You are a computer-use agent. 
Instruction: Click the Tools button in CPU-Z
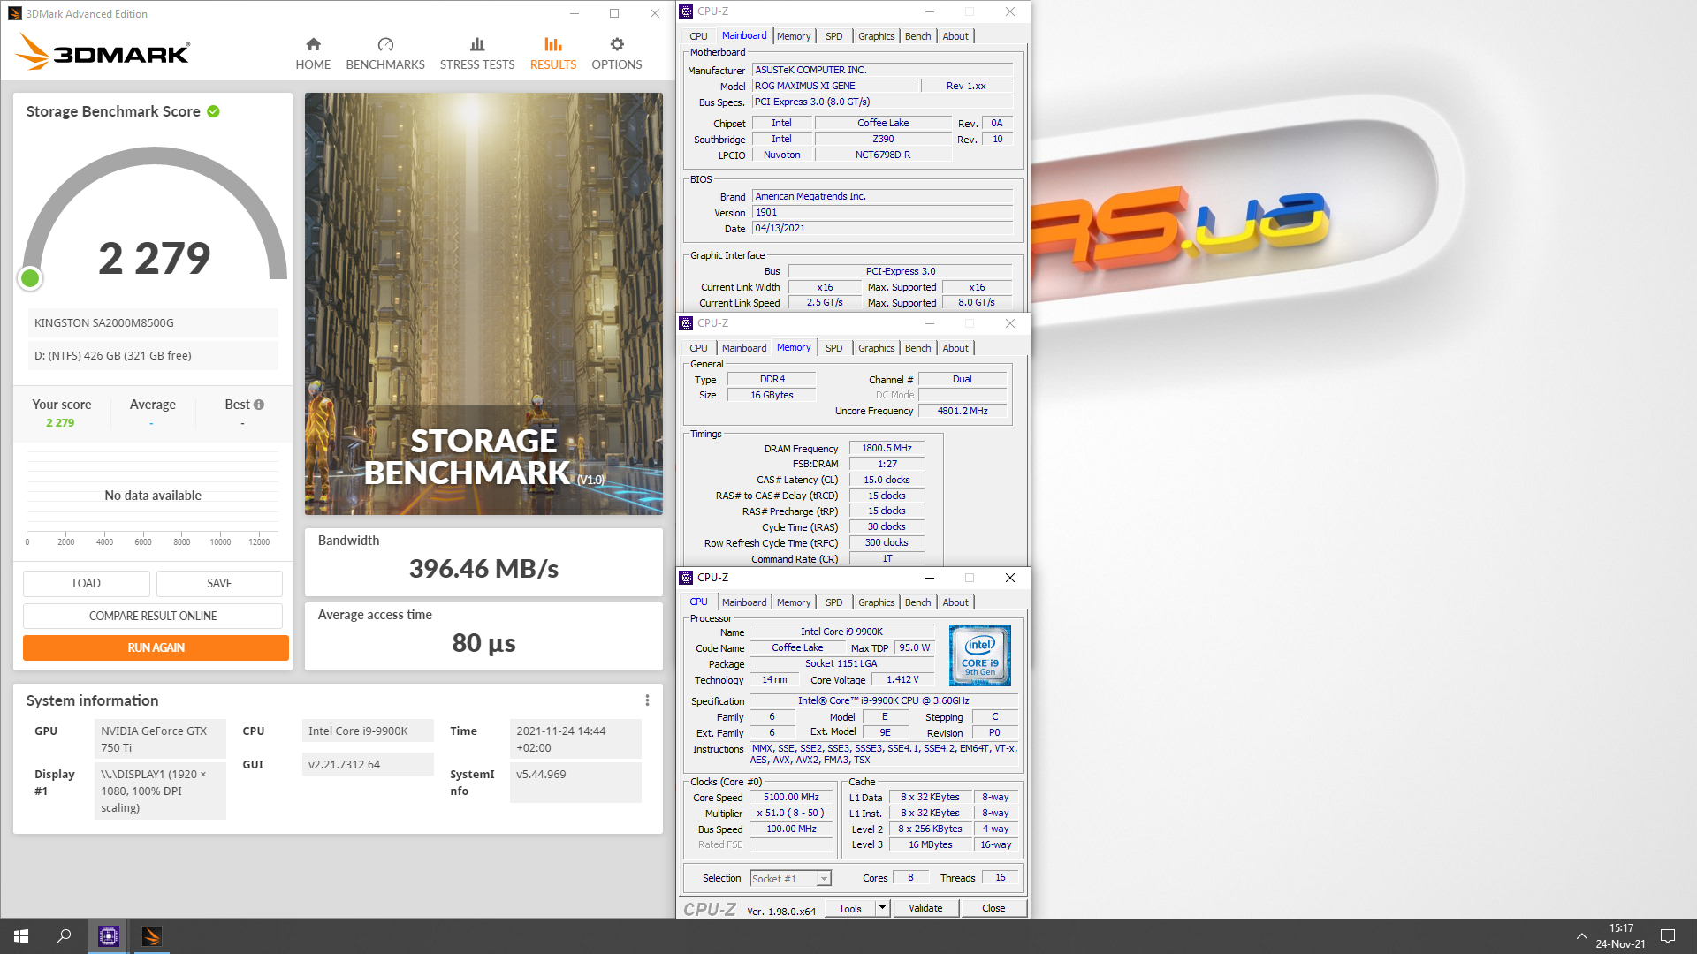[x=850, y=908]
